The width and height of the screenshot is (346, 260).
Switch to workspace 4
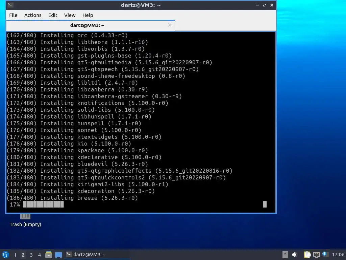pyautogui.click(x=39, y=255)
